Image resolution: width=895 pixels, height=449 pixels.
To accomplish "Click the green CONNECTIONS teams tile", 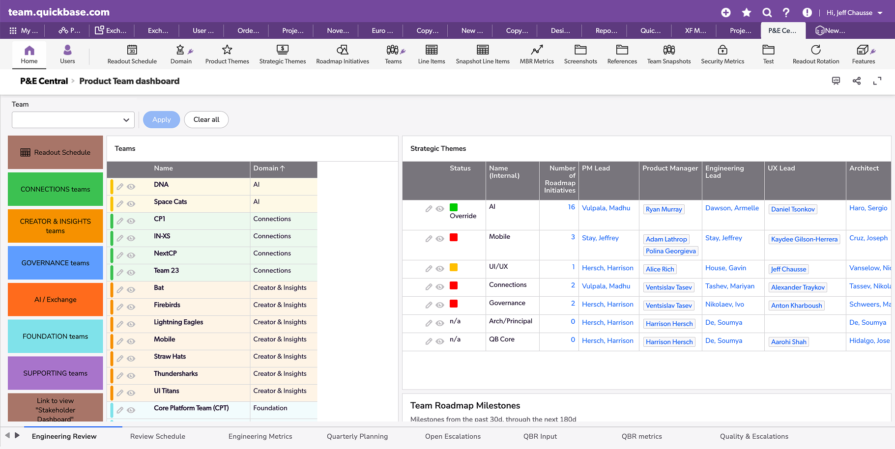I will pyautogui.click(x=56, y=189).
